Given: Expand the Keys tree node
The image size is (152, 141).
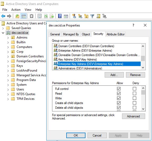Looking at the screenshot, I should (x=8, y=66).
